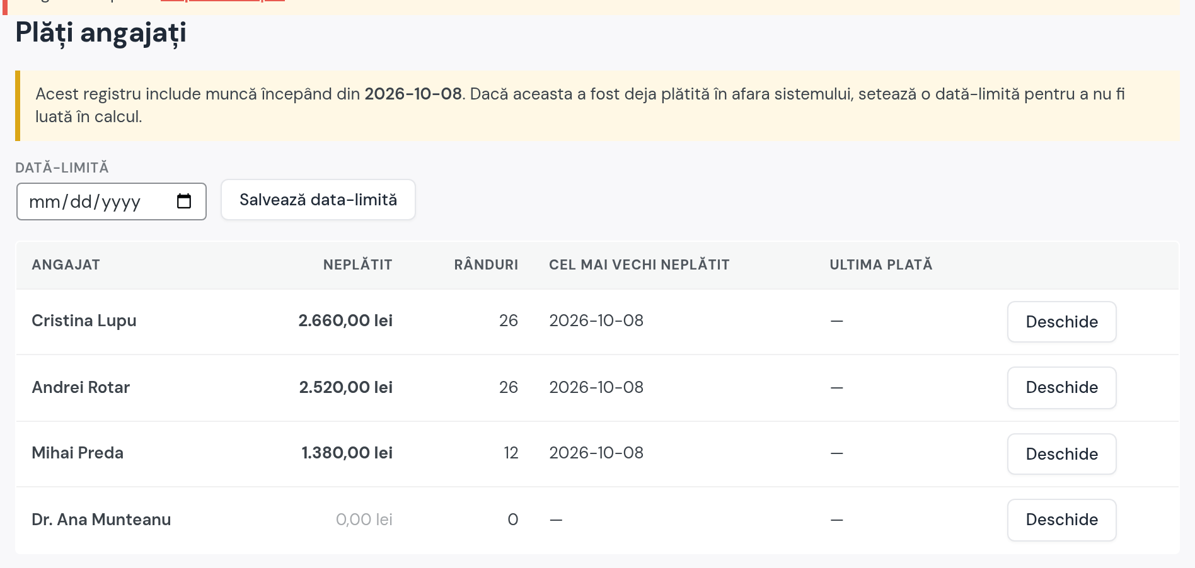Open Cristina Lupu's payment record
This screenshot has height=568, width=1195.
pyautogui.click(x=1061, y=322)
